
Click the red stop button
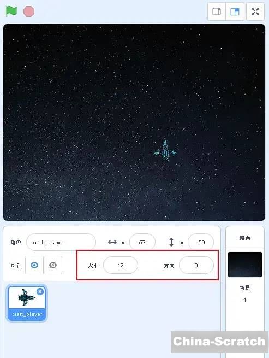(29, 11)
